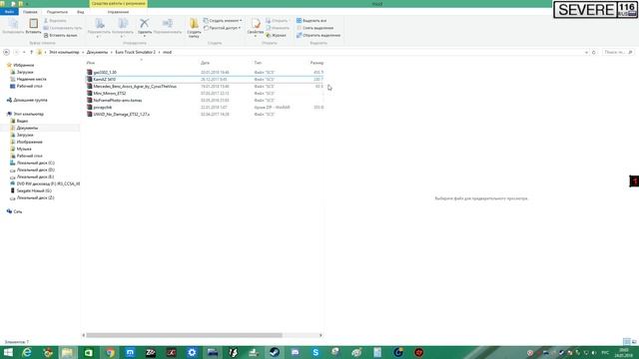Viewport: 639px width, 359px height.
Task: Select the Mini_Mirrors_ETS2 file
Action: 205,93
